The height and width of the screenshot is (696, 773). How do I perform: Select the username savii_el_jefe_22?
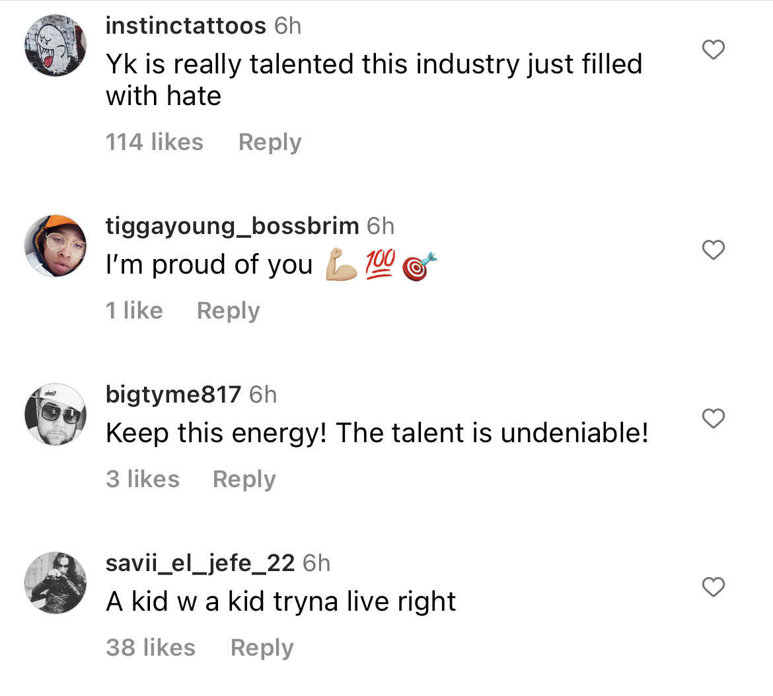[200, 562]
